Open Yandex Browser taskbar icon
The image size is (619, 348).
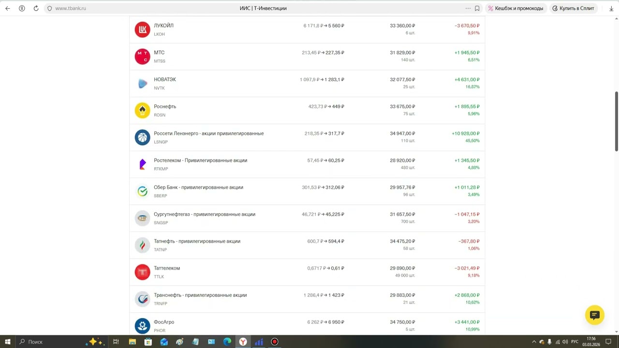click(243, 342)
